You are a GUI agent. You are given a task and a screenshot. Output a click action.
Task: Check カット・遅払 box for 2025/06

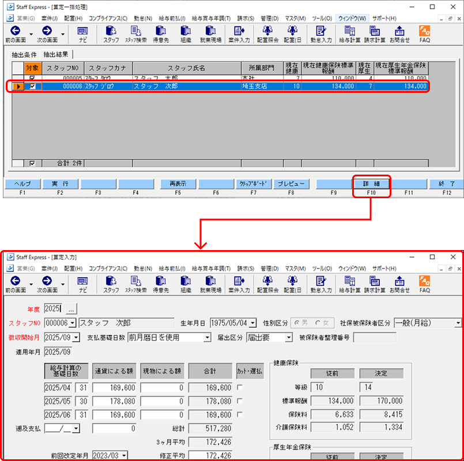(x=240, y=414)
